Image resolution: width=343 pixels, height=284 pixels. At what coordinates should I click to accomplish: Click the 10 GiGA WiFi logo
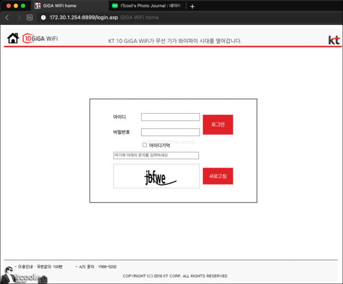[40, 38]
